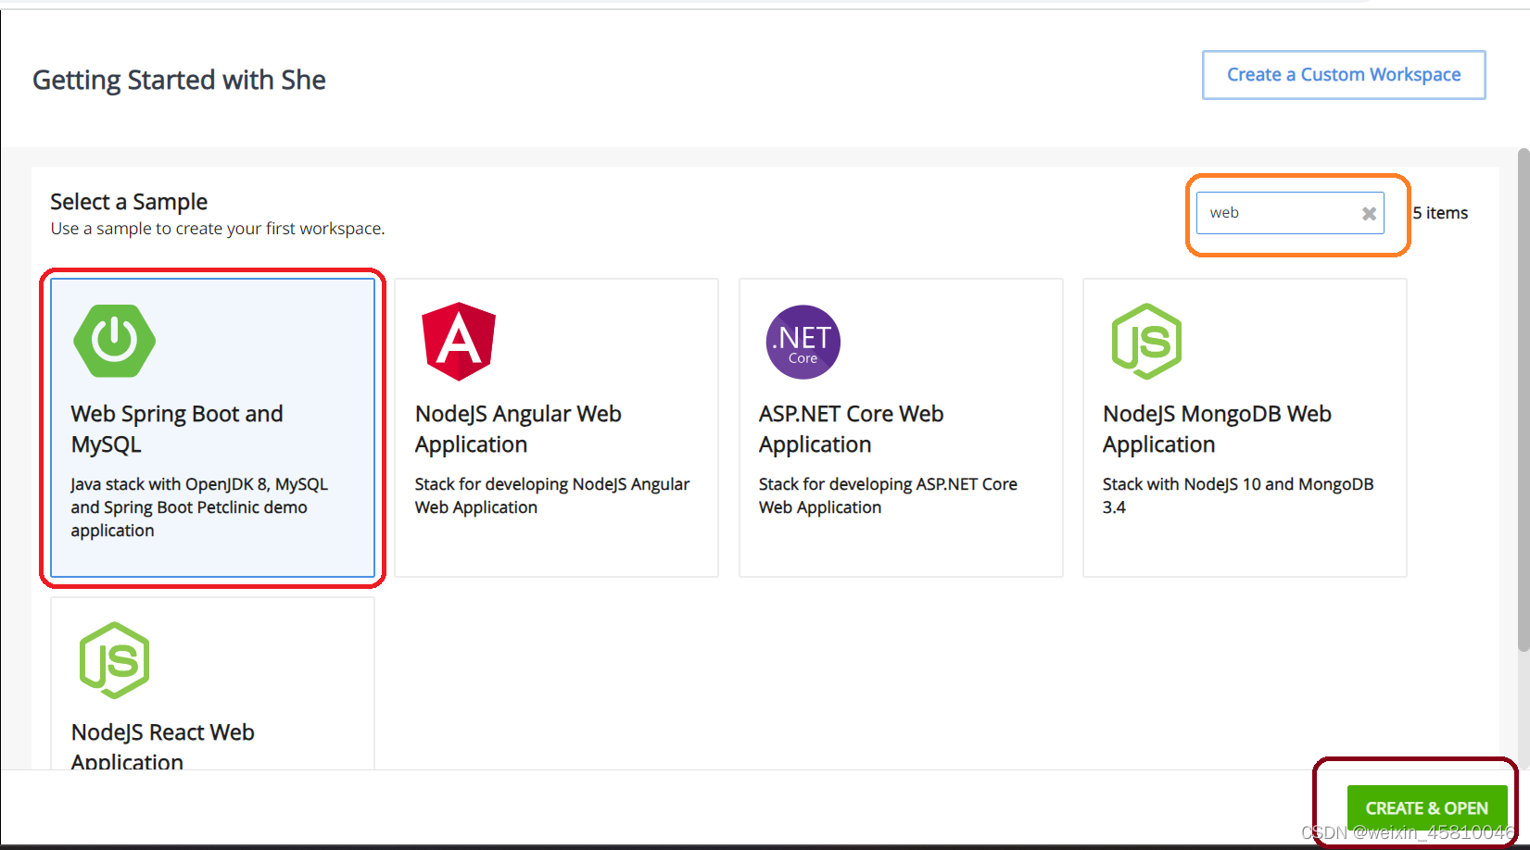
Task: Click the NodeJS React hexagon JS icon
Action: click(x=115, y=660)
